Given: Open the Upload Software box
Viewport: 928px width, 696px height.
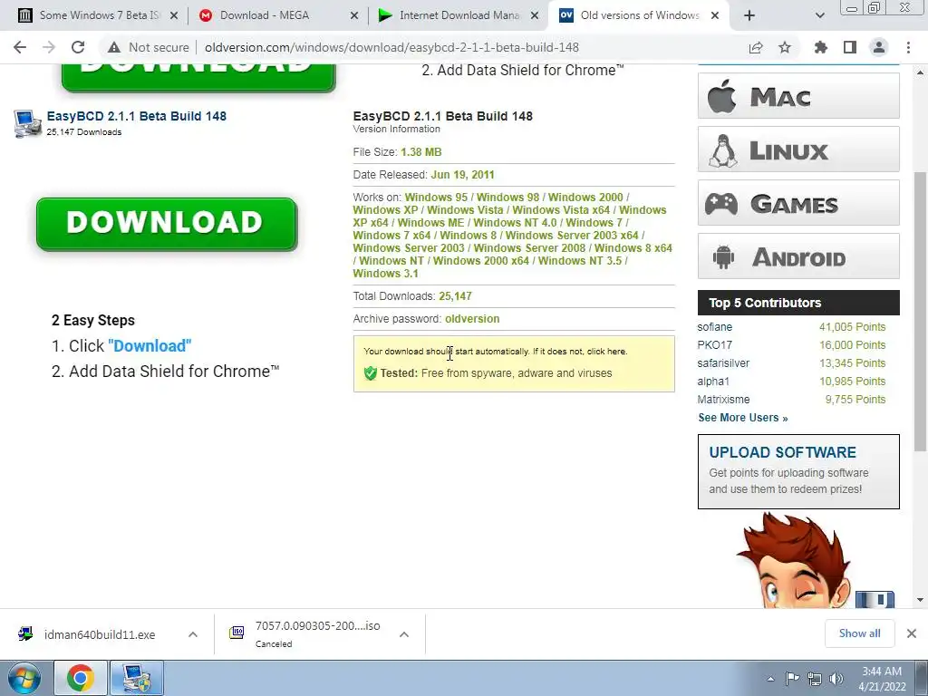Looking at the screenshot, I should tap(798, 471).
